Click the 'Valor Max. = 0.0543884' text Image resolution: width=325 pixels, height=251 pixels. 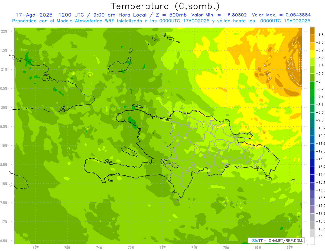click(x=281, y=15)
